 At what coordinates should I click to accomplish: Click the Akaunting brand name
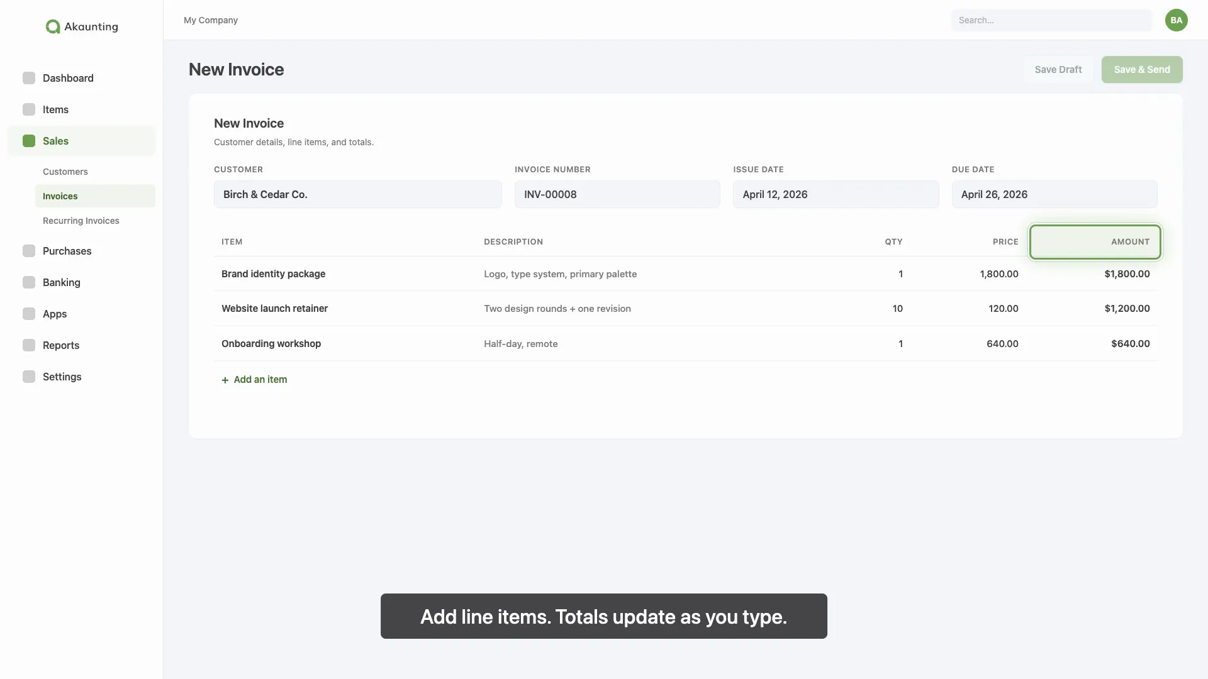click(91, 26)
